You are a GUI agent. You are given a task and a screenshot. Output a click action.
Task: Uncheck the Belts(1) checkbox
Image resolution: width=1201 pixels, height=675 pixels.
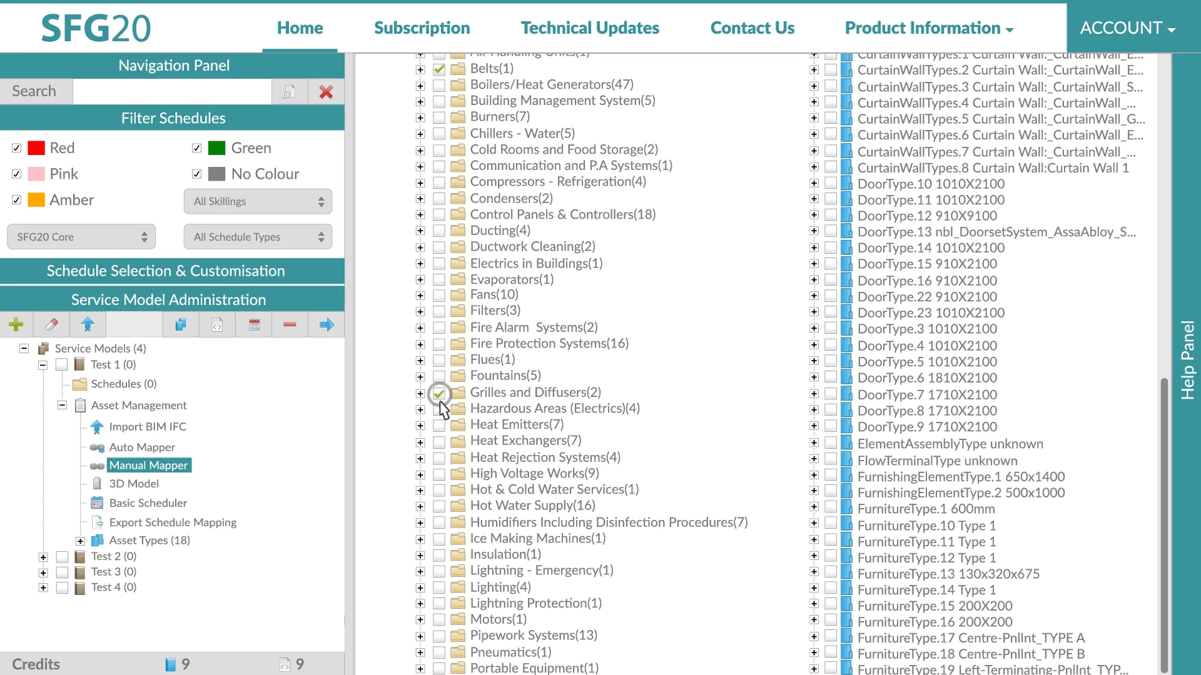tap(440, 69)
